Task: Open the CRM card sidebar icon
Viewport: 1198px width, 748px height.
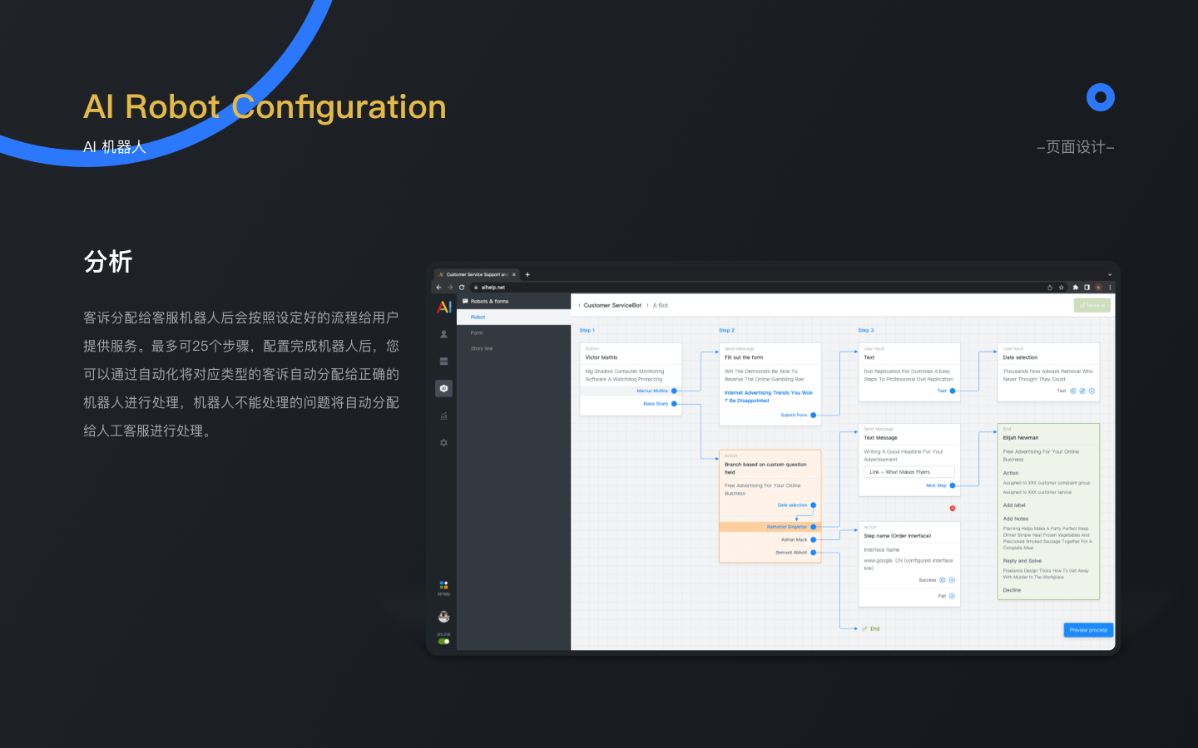Action: (443, 362)
